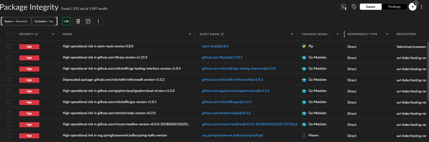Save the current filter with the disk icon

[x=88, y=21]
